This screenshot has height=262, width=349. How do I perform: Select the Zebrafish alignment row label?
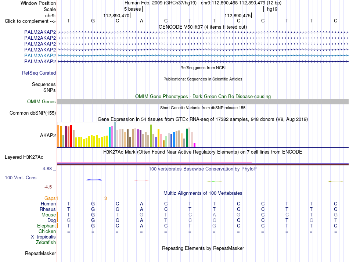[46, 243]
